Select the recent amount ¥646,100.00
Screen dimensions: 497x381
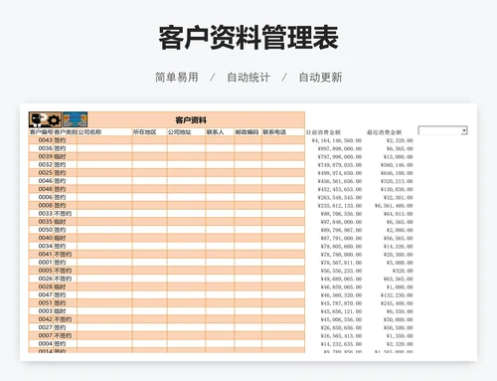point(397,173)
